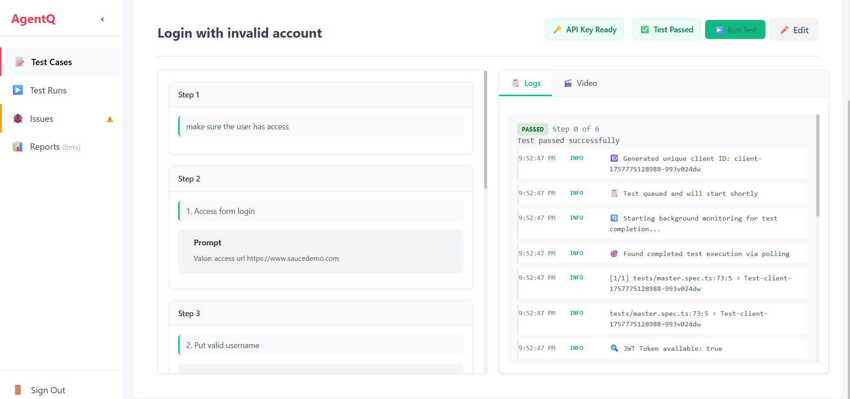The image size is (850, 399).
Task: Toggle the PASSED status badge in the logs
Action: point(532,129)
